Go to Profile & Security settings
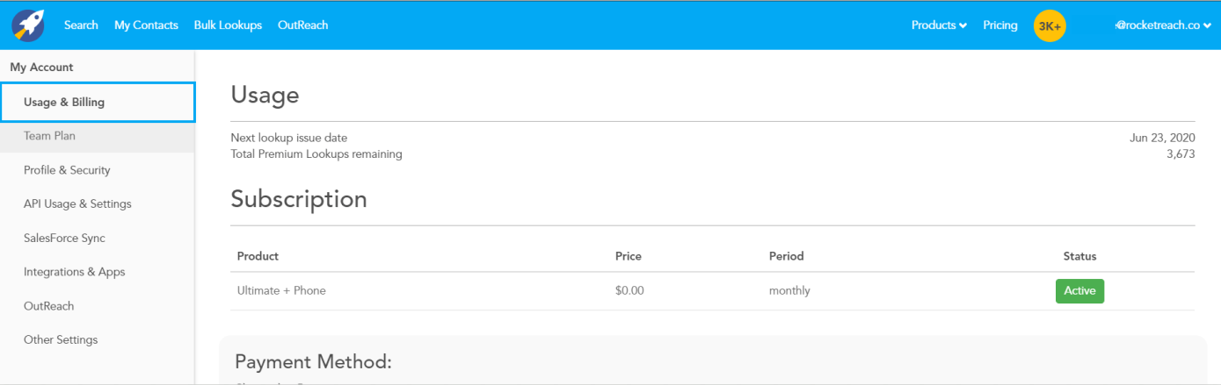The image size is (1221, 385). 67,170
